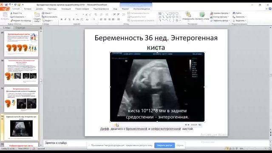Open the Воспроизведение contextual tab
The height and width of the screenshot is (153, 272).
coord(142,8)
